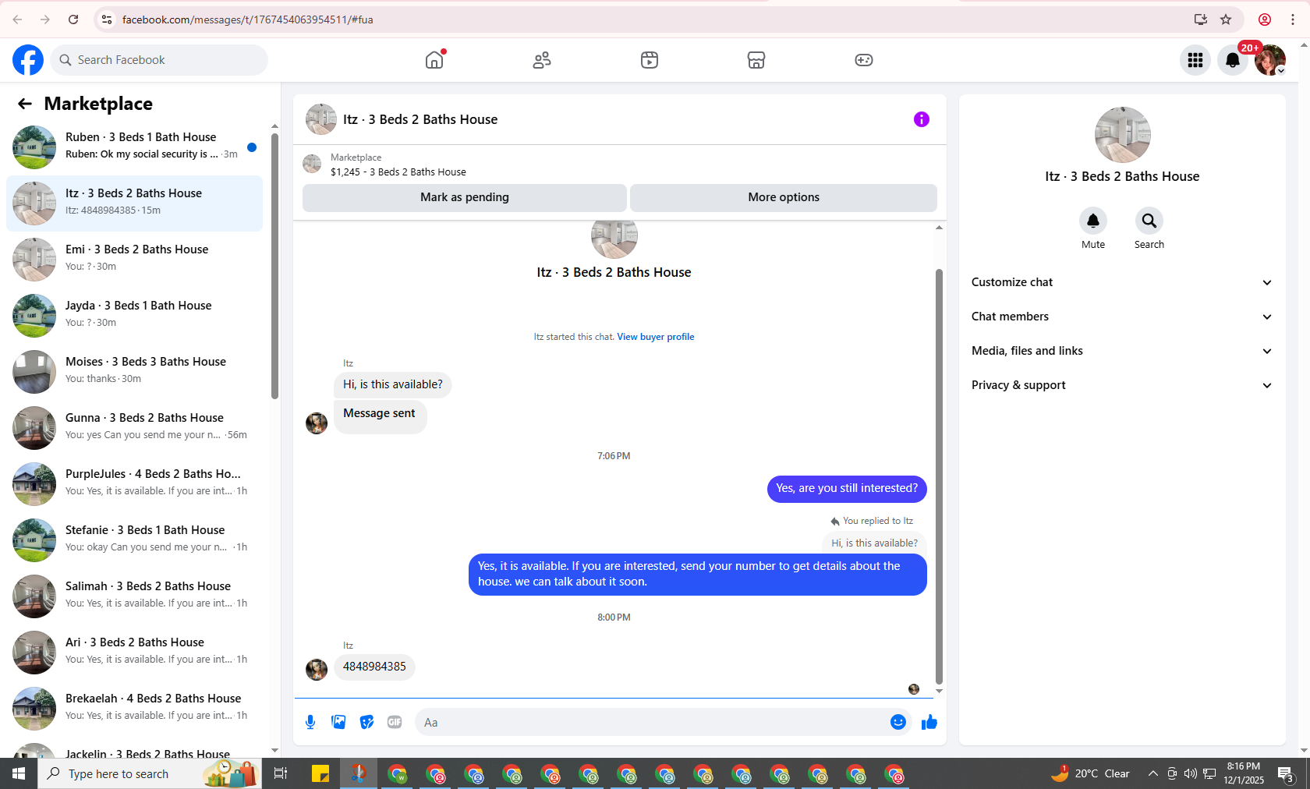
Task: Open Salimah 3 Beds 2 Baths House chat
Action: pyautogui.click(x=134, y=596)
